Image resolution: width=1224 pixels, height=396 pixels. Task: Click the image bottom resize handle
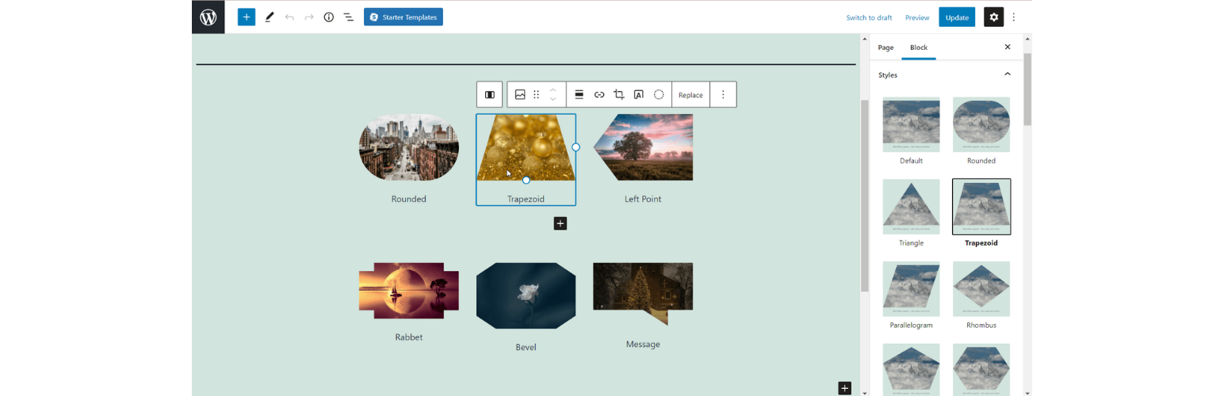[526, 181]
